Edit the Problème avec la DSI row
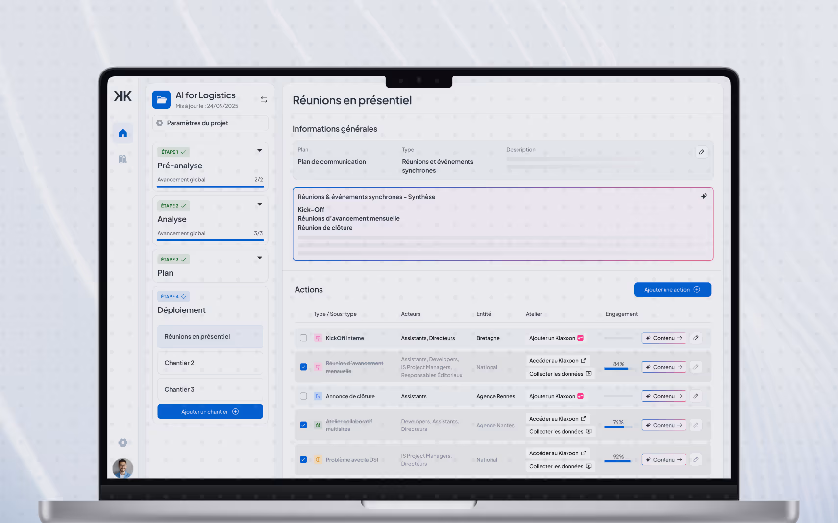This screenshot has width=838, height=523. point(696,459)
